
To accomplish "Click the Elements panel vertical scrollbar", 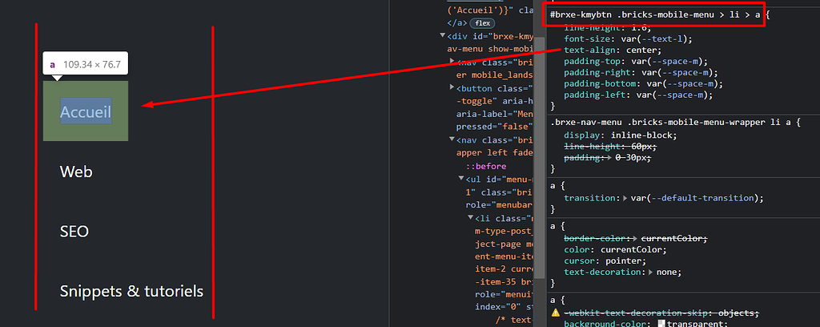I will click(x=541, y=160).
